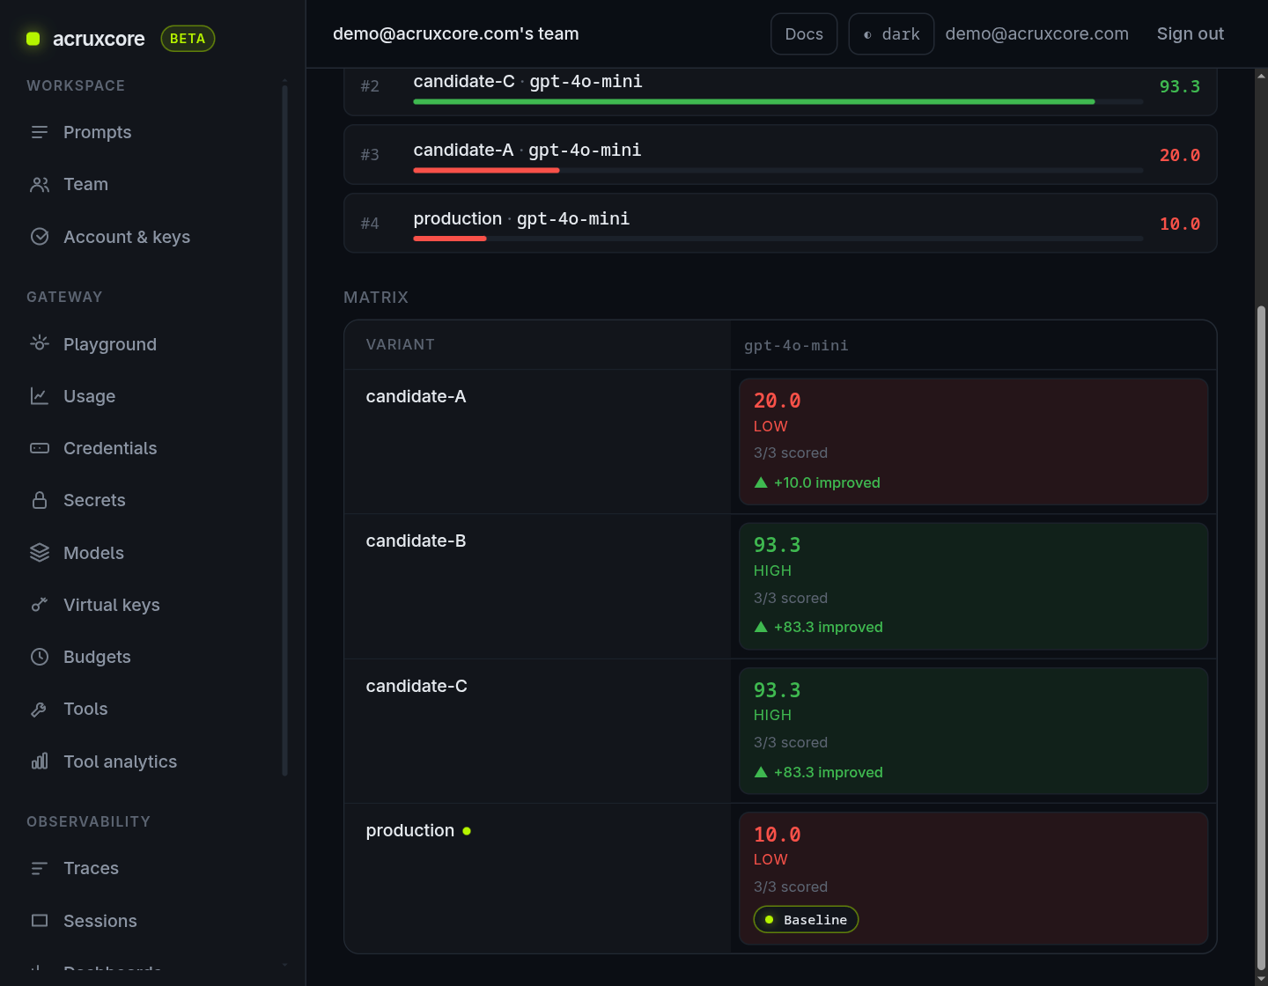The image size is (1268, 986).
Task: Click candidate-B variant name in matrix
Action: click(x=416, y=541)
